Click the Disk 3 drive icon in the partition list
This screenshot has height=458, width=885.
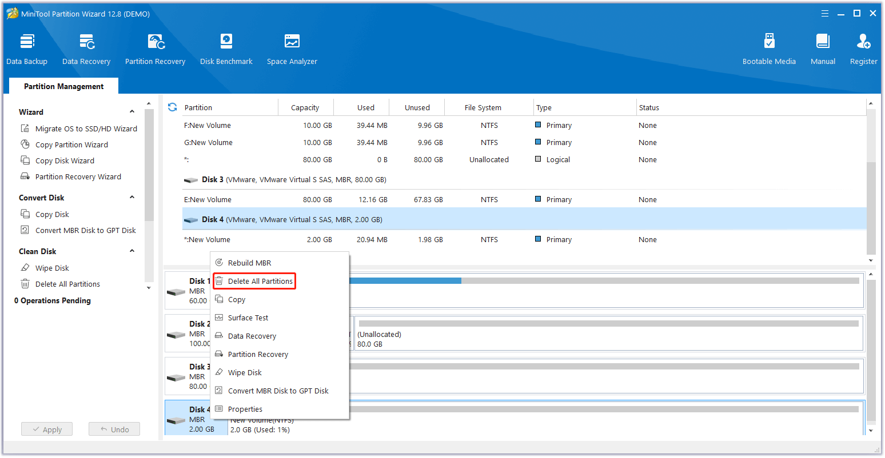[191, 180]
